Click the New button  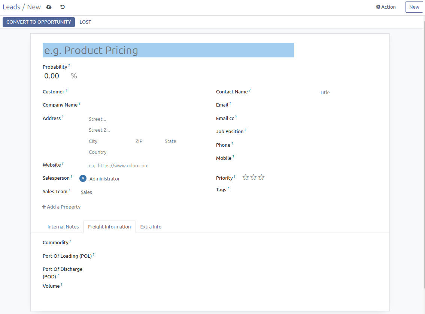coord(414,7)
